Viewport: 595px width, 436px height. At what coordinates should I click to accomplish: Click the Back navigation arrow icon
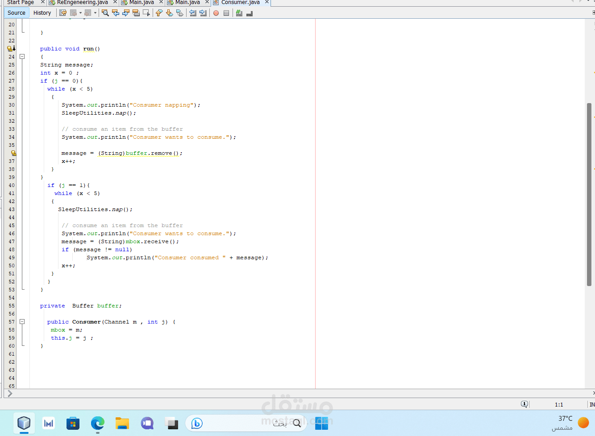pos(74,13)
